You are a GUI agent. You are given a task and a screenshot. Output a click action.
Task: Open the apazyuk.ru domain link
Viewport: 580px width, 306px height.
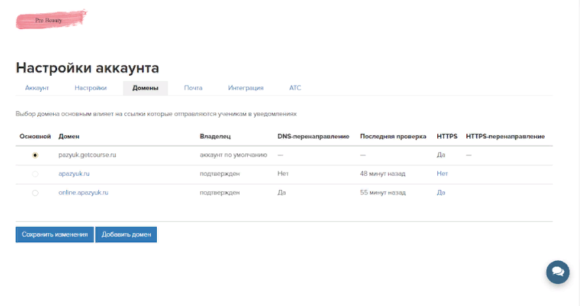click(74, 174)
